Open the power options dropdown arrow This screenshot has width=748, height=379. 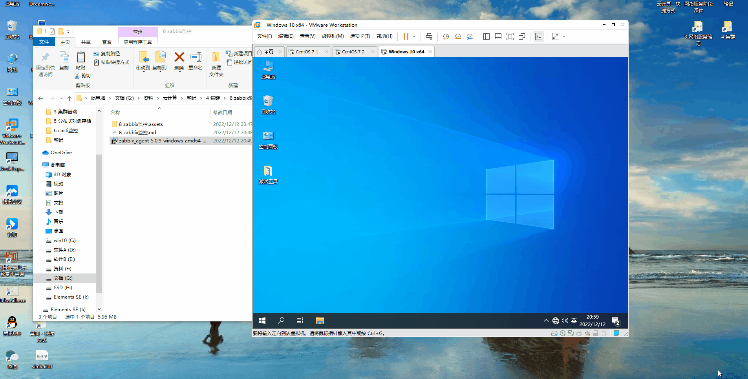click(x=414, y=36)
